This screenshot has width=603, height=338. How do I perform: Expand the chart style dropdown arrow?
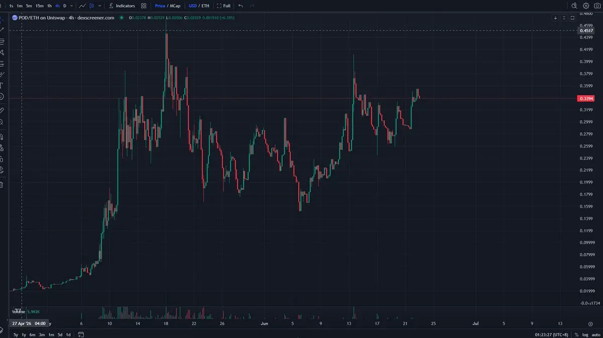100,6
